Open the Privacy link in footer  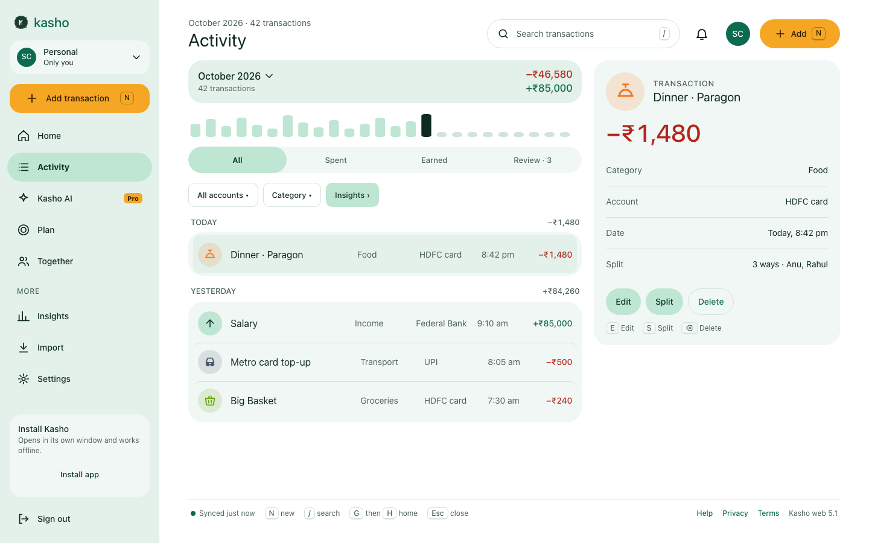735,513
